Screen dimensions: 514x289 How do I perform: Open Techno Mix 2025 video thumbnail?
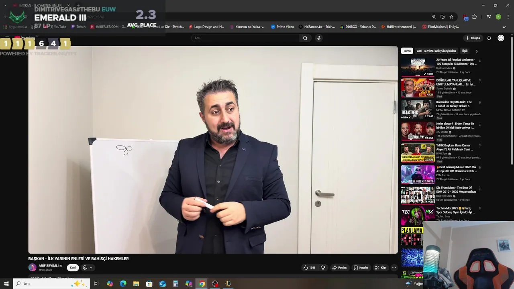click(418, 216)
